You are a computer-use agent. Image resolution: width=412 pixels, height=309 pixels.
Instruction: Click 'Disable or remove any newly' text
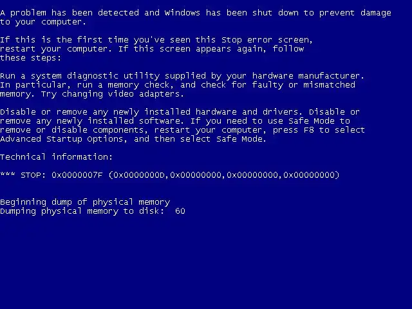70,112
